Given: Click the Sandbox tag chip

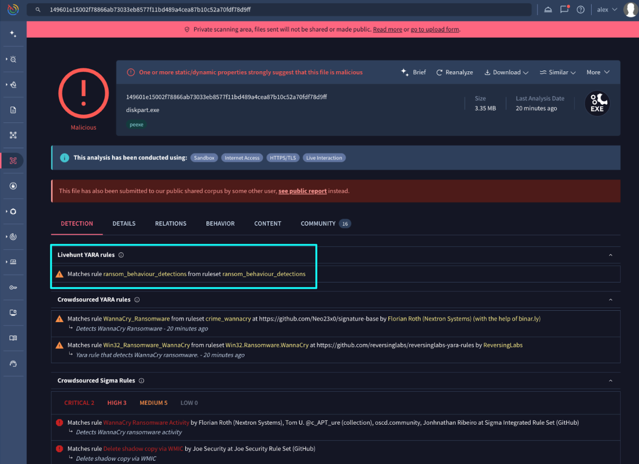Looking at the screenshot, I should coord(204,158).
